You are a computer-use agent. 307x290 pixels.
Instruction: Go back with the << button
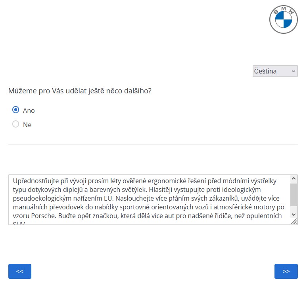(20, 271)
